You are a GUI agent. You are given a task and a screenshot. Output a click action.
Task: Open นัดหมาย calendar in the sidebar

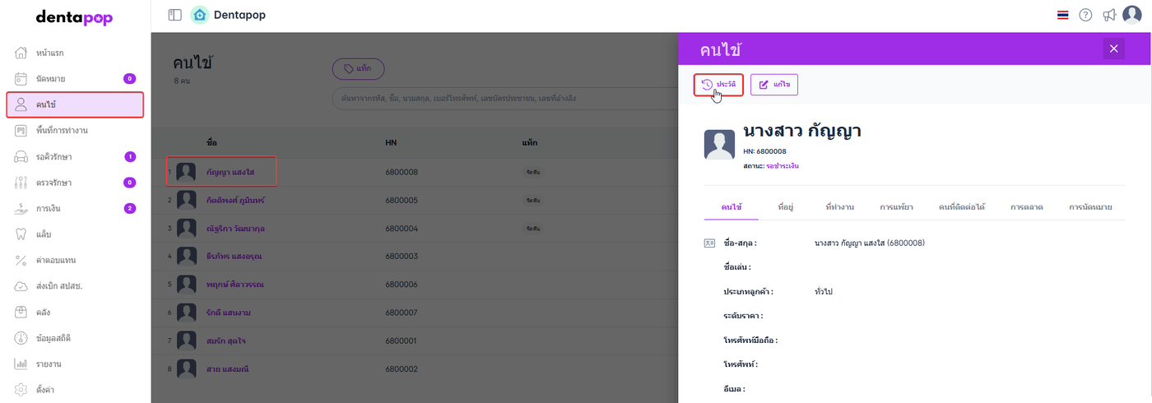[x=50, y=79]
